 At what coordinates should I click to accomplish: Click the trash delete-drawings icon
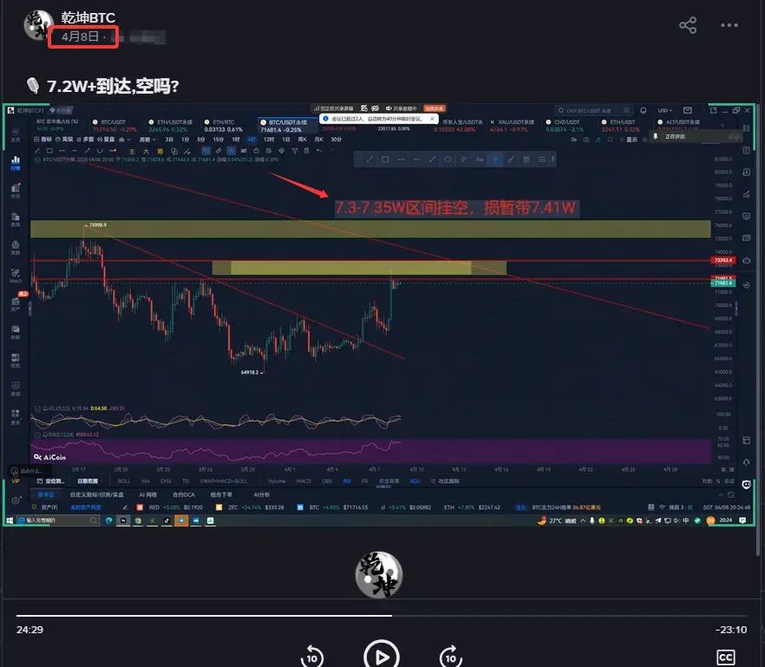pos(306,151)
